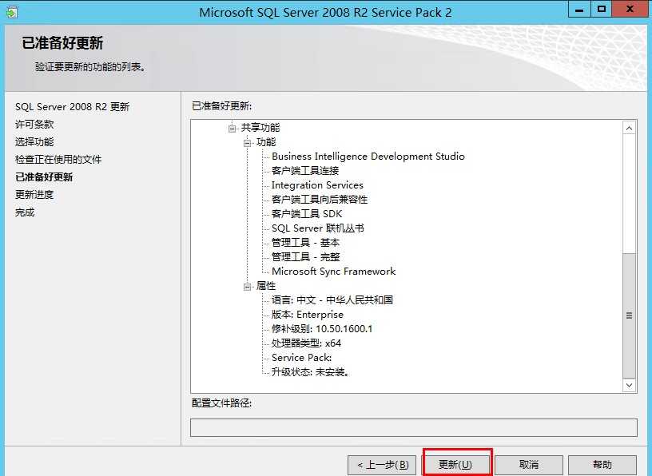The width and height of the screenshot is (652, 476).
Task: Select the 客户端工具向后兼容性 tree item
Action: tap(320, 200)
